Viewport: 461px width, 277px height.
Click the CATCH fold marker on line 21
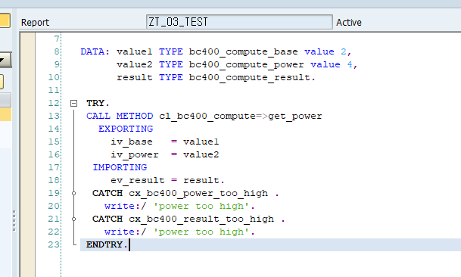coord(73,219)
